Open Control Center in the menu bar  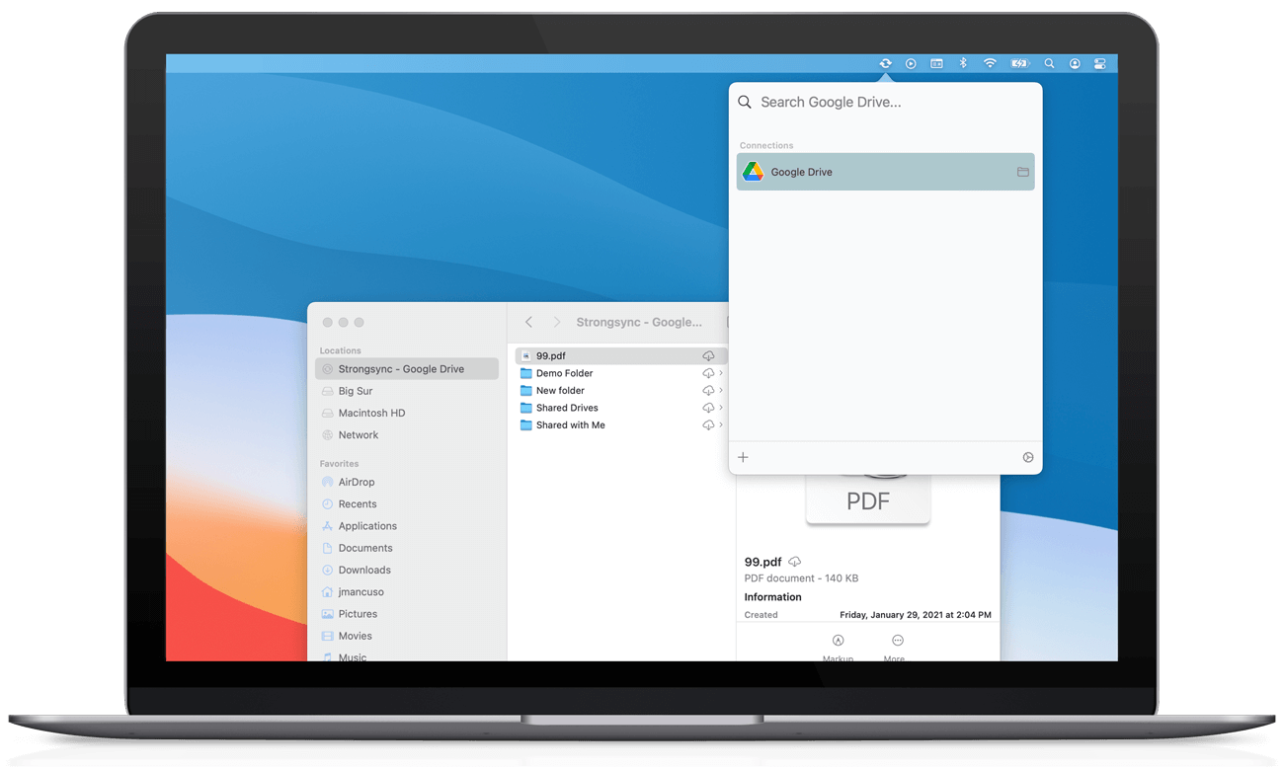click(x=1099, y=63)
